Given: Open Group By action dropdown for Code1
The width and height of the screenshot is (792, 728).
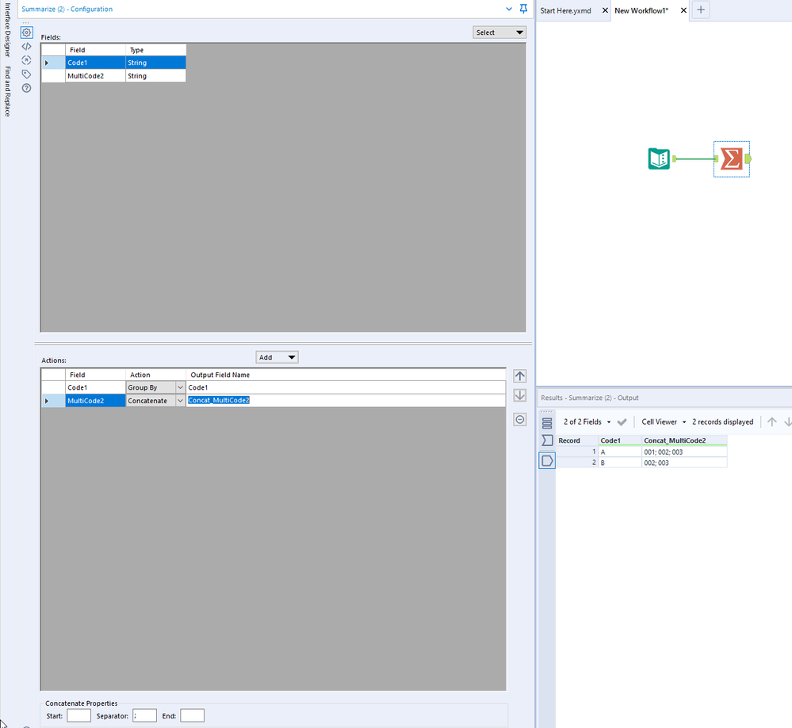Looking at the screenshot, I should click(180, 387).
